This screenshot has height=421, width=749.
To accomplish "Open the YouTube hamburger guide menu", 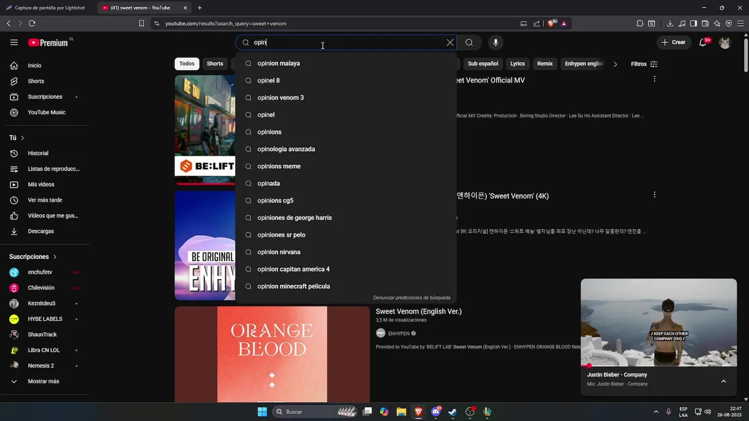I will (14, 42).
